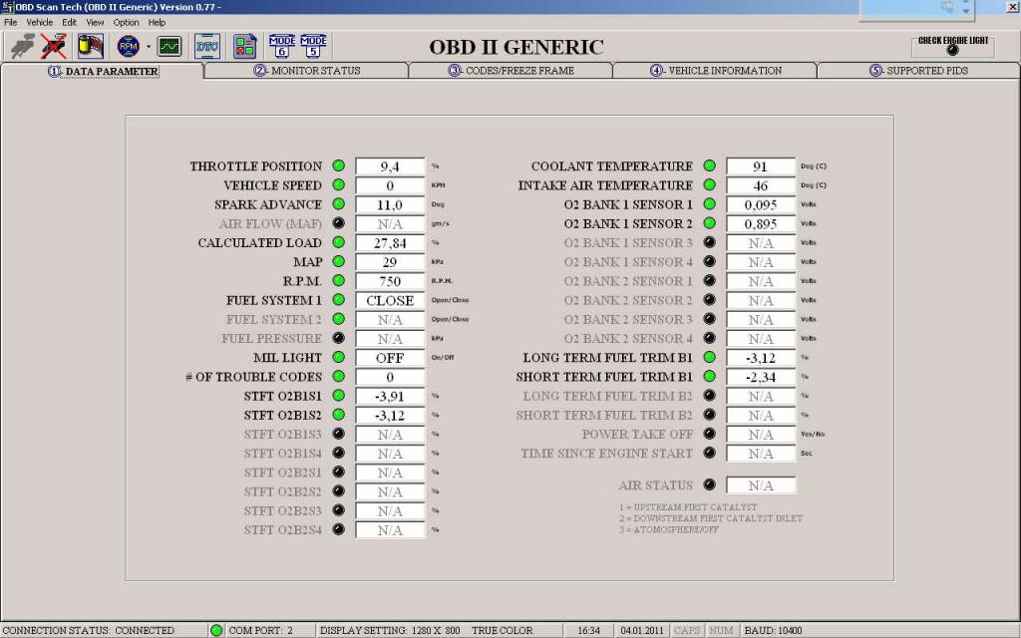1021x638 pixels.
Task: Click the film reel recording icon
Action: [x=91, y=46]
